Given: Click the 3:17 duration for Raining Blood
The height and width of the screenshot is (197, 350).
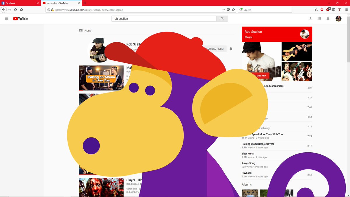Looking at the screenshot, I should click(309, 146).
